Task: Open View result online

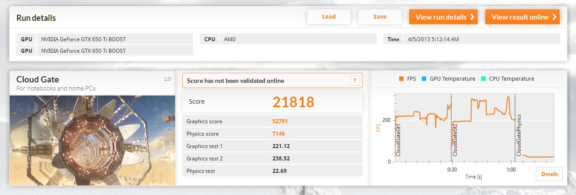Action: coord(522,17)
